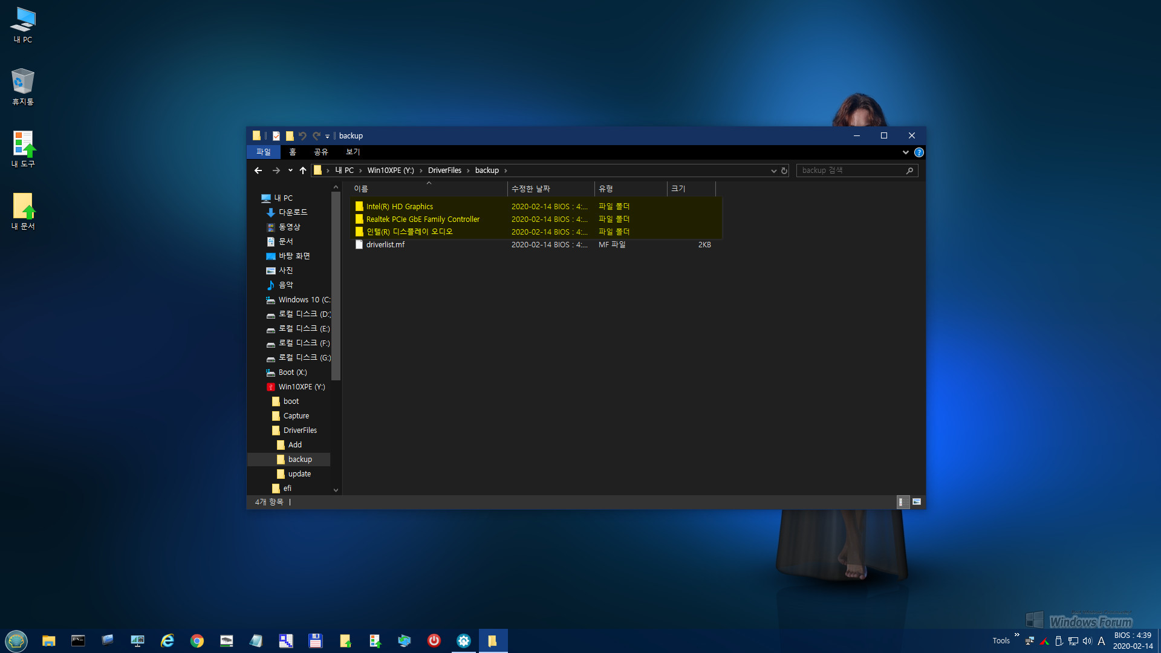Click the Redo icon in quick access toolbar
Image resolution: width=1161 pixels, height=653 pixels.
click(316, 136)
